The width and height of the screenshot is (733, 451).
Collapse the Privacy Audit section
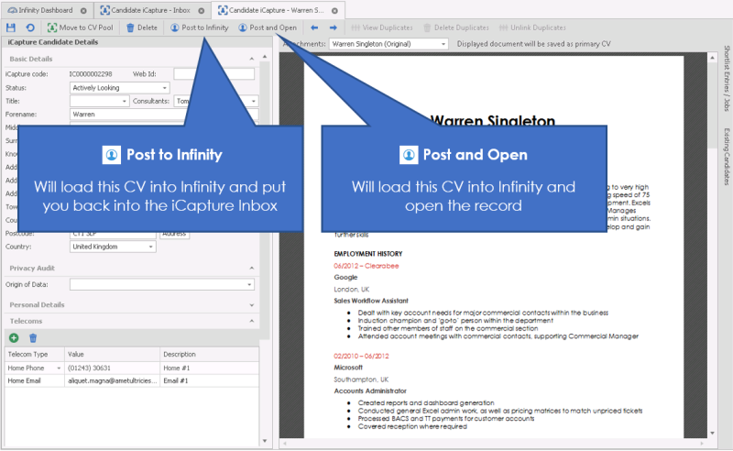[253, 268]
